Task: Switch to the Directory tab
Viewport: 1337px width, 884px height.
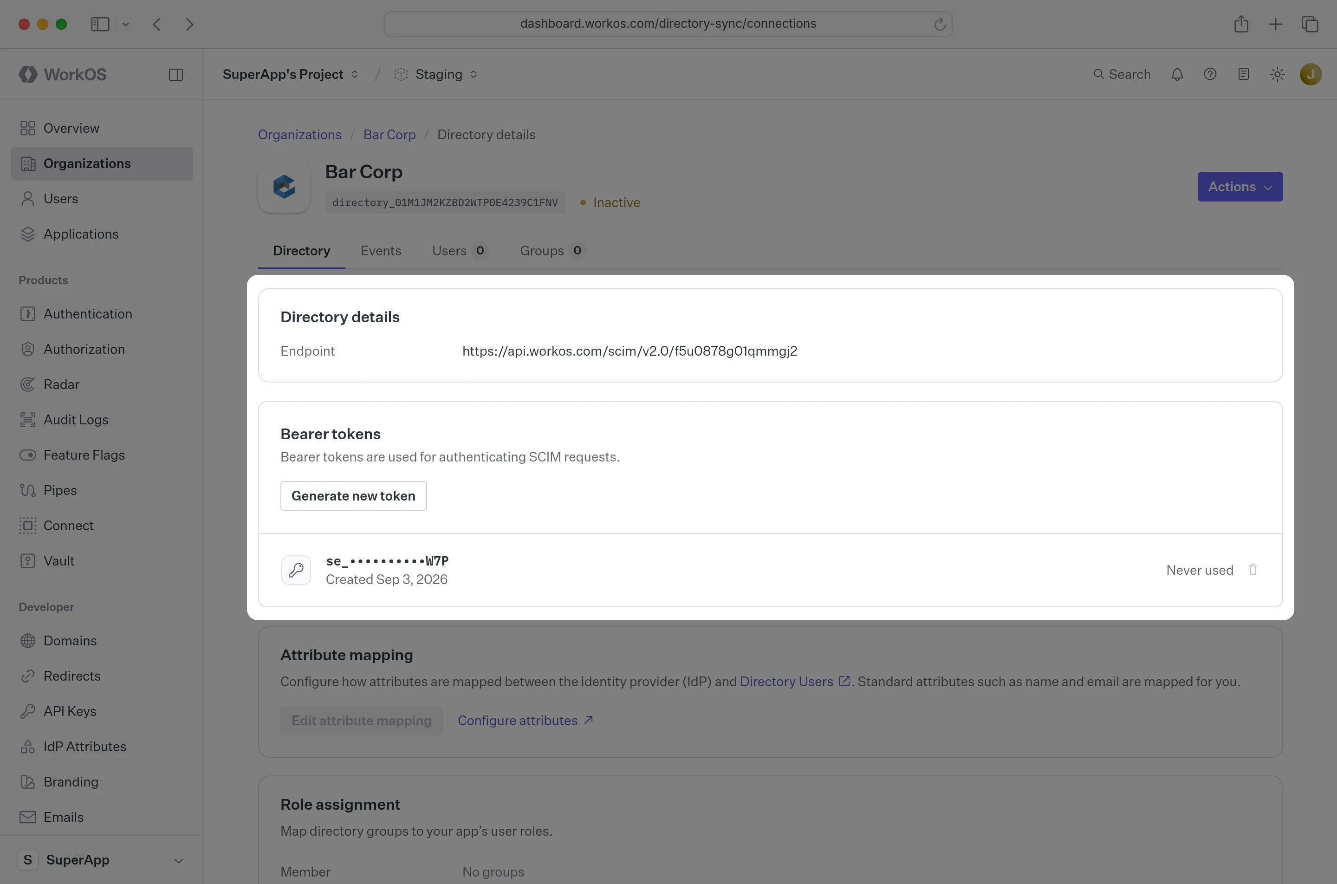Action: [302, 251]
